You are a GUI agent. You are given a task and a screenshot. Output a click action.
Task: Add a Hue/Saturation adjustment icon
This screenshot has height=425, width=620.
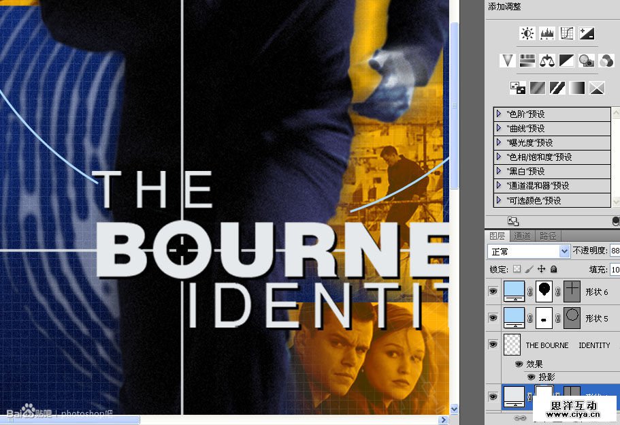(x=527, y=61)
